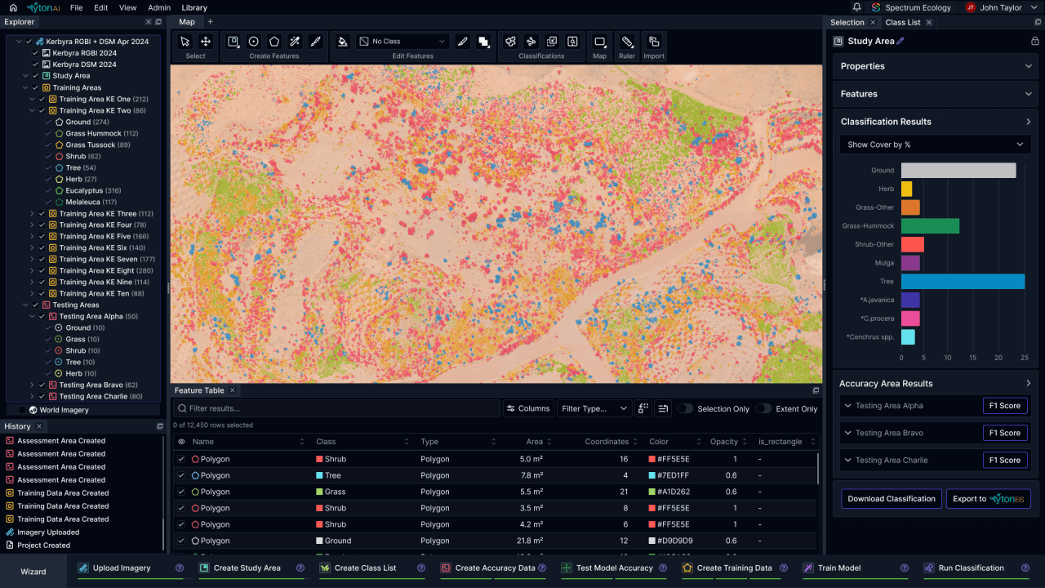1045x588 pixels.
Task: Choose the pan/move tool
Action: coord(206,42)
